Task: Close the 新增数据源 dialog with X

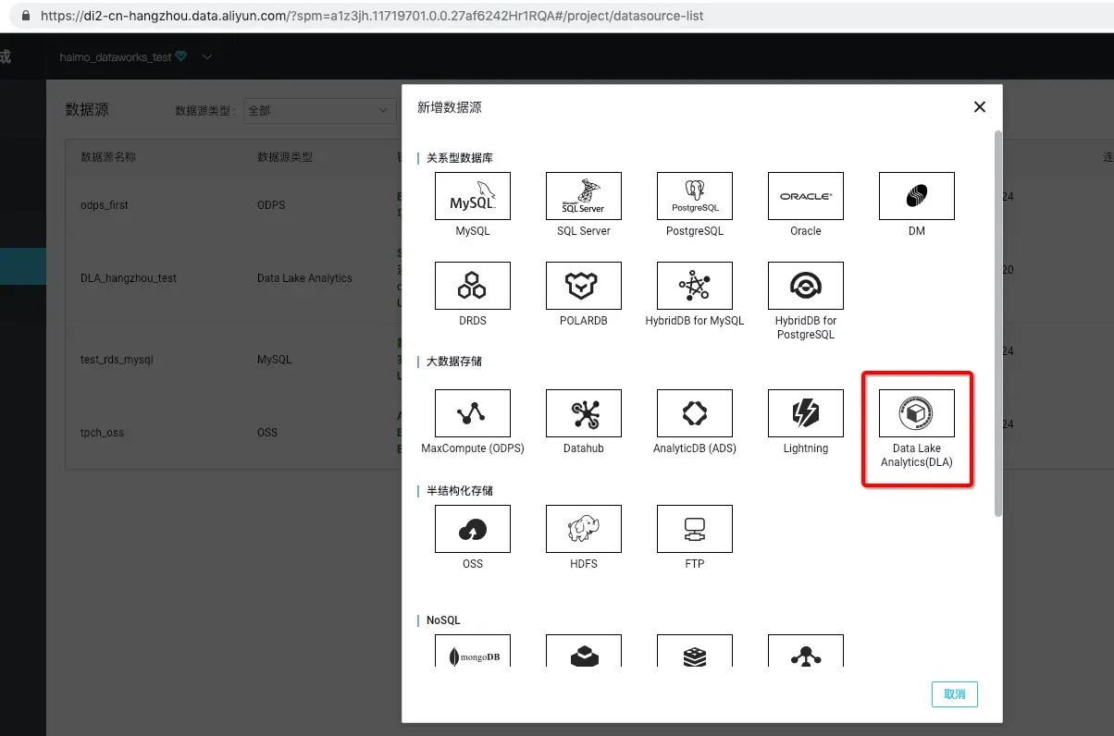Action: click(x=980, y=107)
